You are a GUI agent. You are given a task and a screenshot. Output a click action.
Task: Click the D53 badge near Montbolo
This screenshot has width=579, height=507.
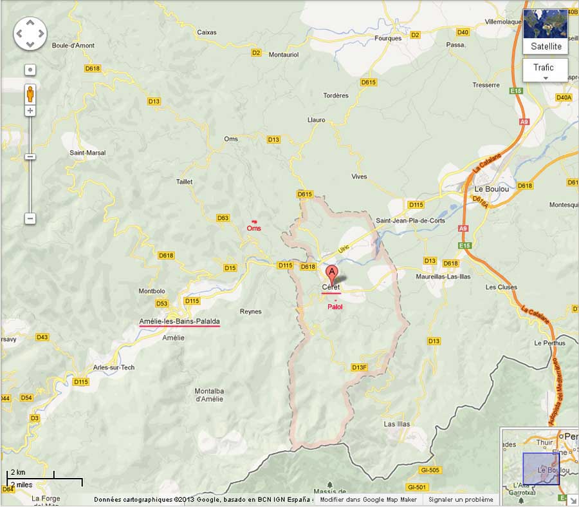(x=161, y=303)
